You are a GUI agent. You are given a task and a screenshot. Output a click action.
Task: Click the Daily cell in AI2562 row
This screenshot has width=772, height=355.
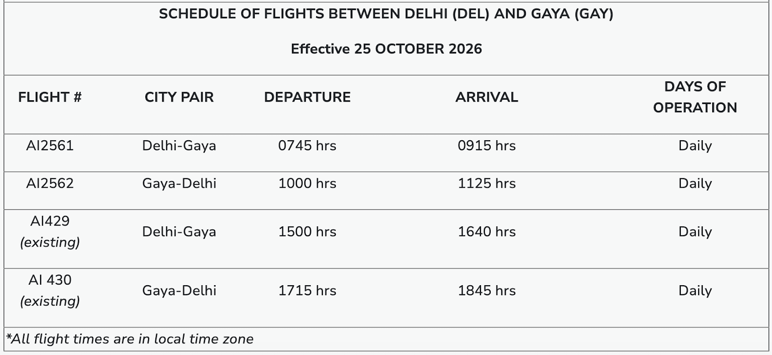(695, 184)
